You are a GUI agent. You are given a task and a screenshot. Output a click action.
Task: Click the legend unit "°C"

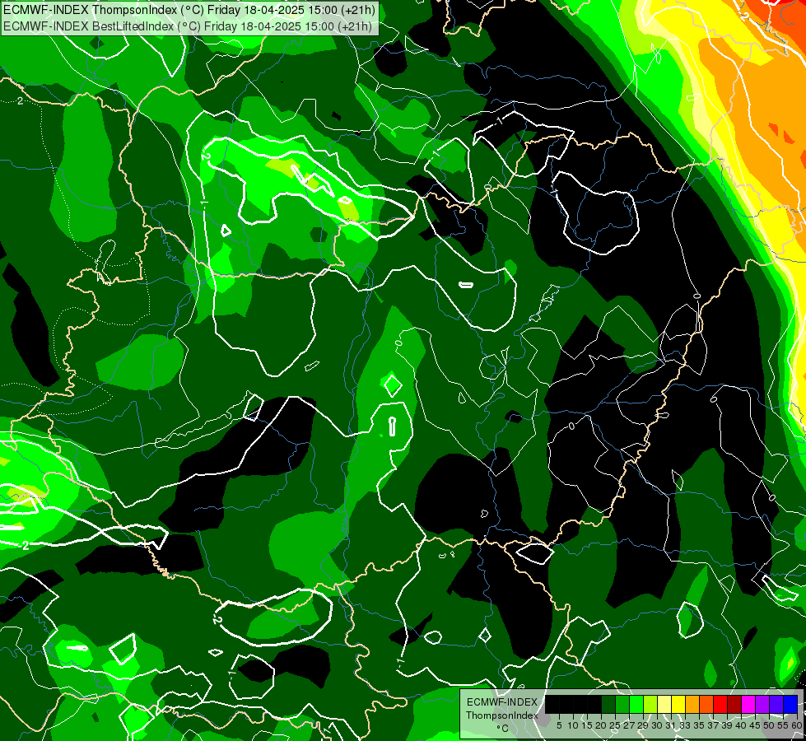(502, 729)
